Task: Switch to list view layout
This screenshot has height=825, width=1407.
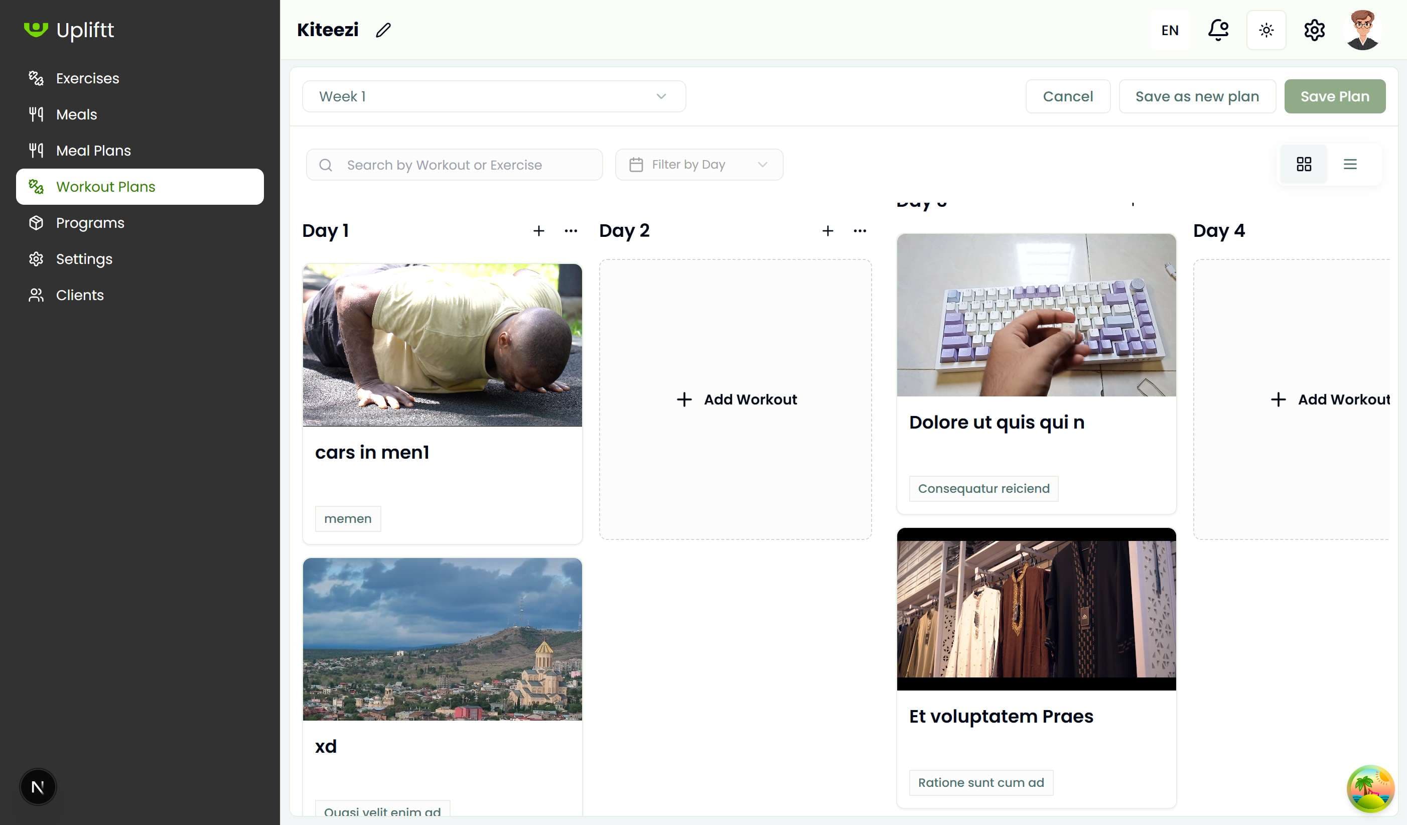Action: (x=1351, y=164)
